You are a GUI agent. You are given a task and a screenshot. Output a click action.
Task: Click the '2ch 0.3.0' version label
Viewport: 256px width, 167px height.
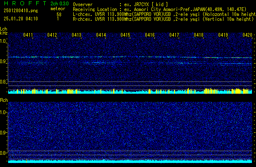tap(59, 4)
